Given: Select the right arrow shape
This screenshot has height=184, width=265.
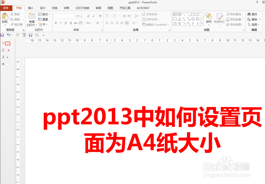Looking at the screenshot, I should (x=193, y=19).
